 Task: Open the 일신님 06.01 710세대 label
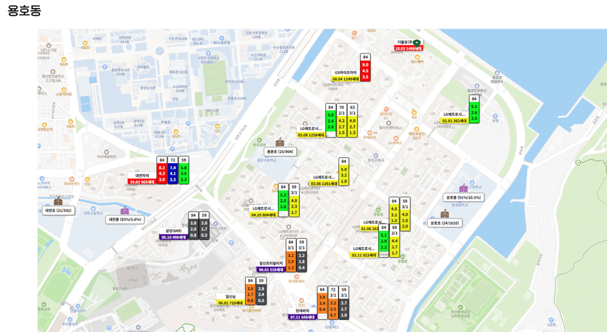point(231,300)
